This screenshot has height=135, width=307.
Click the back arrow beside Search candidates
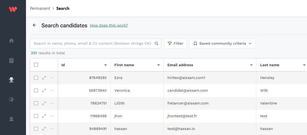click(x=34, y=25)
